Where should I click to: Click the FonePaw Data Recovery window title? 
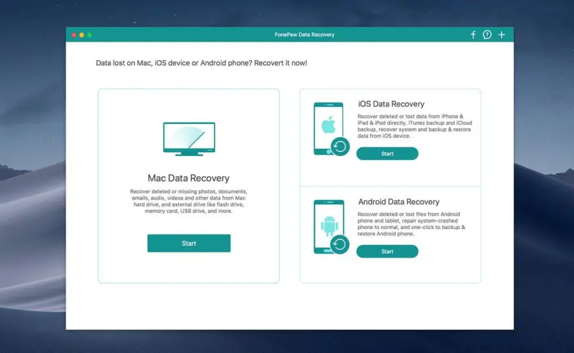[x=305, y=35]
